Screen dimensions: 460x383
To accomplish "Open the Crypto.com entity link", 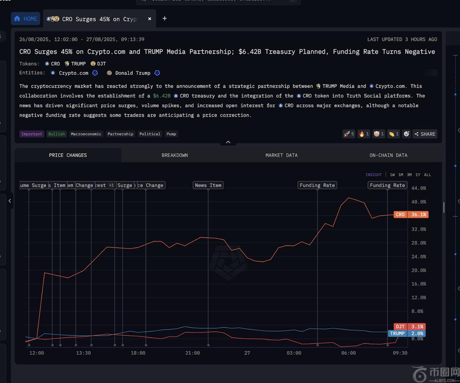I will (x=73, y=73).
